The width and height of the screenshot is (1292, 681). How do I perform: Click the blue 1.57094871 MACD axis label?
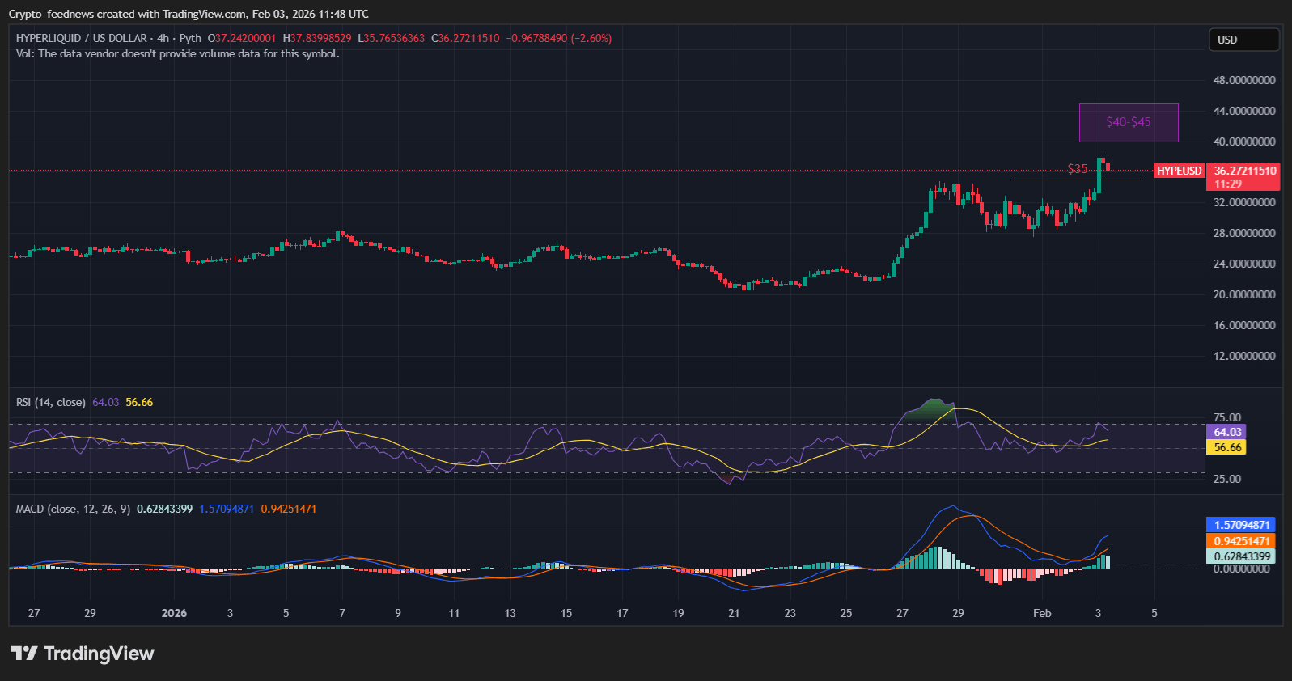(1241, 525)
